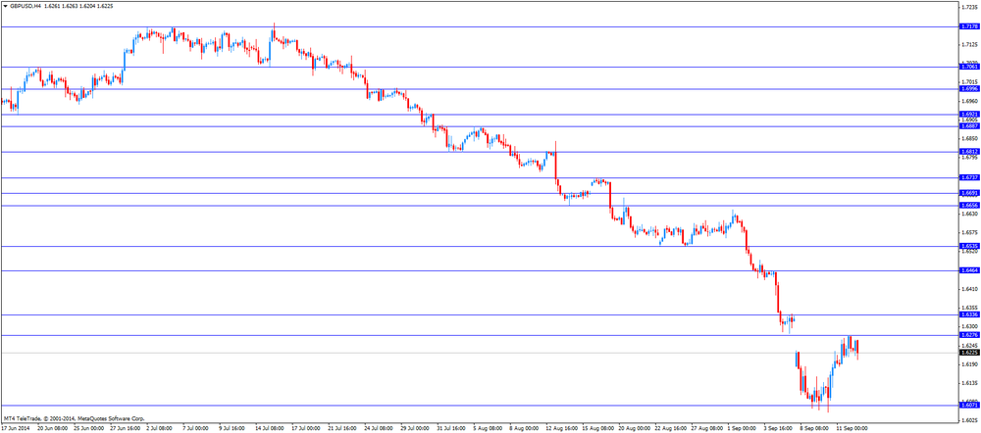This screenshot has width=981, height=433.
Task: Click the GBPUSD,H4 chart title text
Action: point(25,4)
